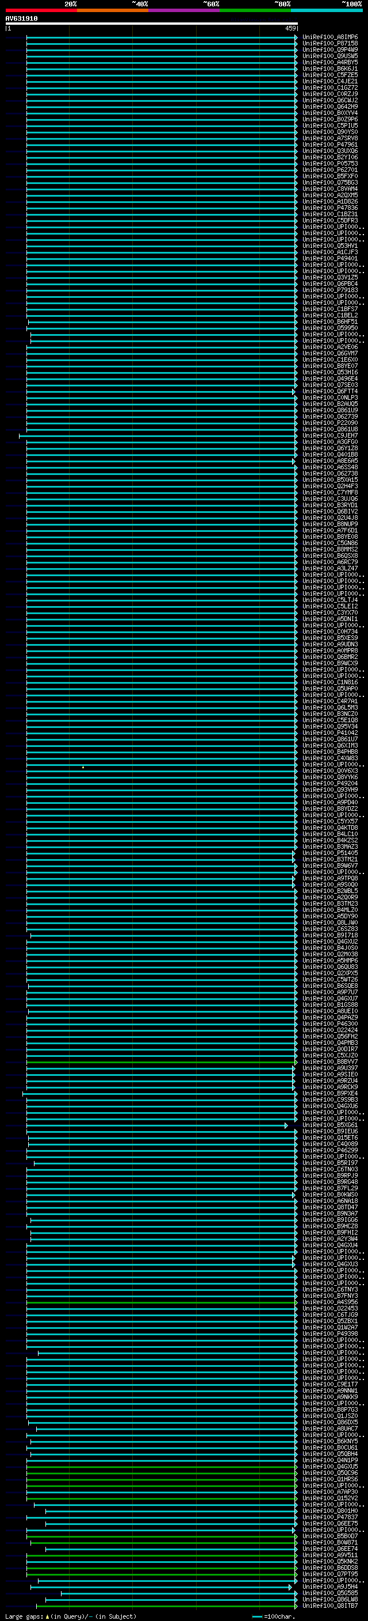Viewport: 368px width, 1621px height.
Task: Select the UniRef100_C9JEH7 label
Action: pos(329,435)
